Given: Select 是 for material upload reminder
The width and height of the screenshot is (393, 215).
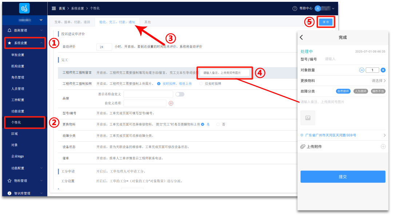Looking at the screenshot, I should (203, 124).
